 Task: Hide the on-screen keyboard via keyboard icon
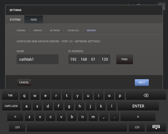coord(156,127)
